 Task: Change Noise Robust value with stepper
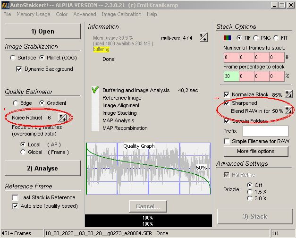pyautogui.click(x=62, y=118)
